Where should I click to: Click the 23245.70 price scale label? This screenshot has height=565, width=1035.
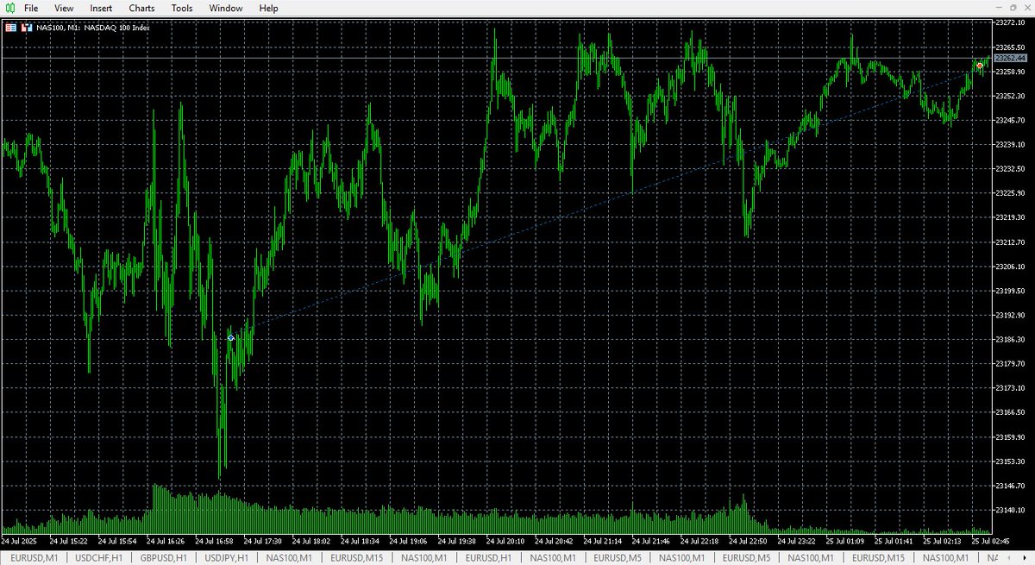coord(1010,120)
